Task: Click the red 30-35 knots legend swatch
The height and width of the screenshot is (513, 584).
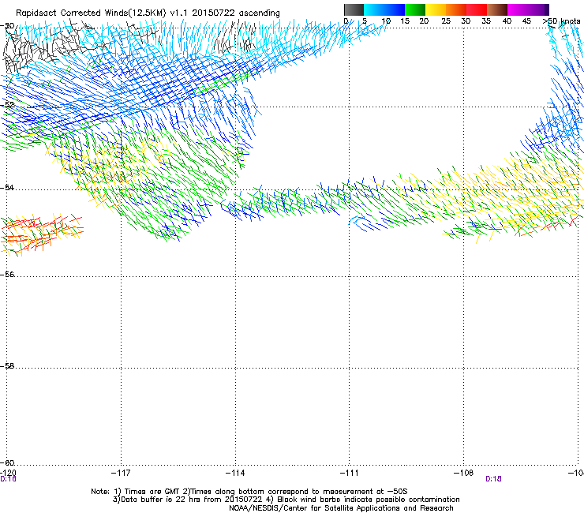Action: tap(477, 9)
